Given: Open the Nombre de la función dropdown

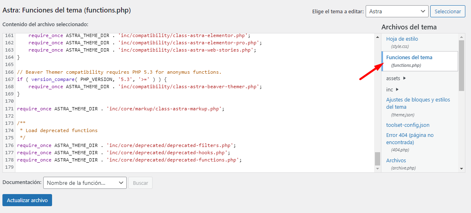Looking at the screenshot, I should click(x=85, y=183).
